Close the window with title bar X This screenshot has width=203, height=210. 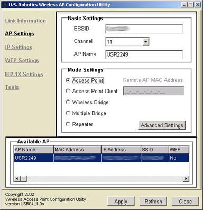[x=198, y=5]
